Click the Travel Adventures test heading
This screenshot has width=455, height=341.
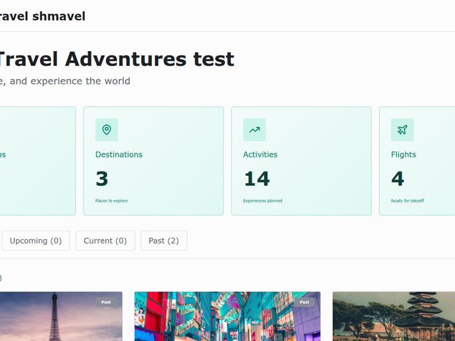115,59
